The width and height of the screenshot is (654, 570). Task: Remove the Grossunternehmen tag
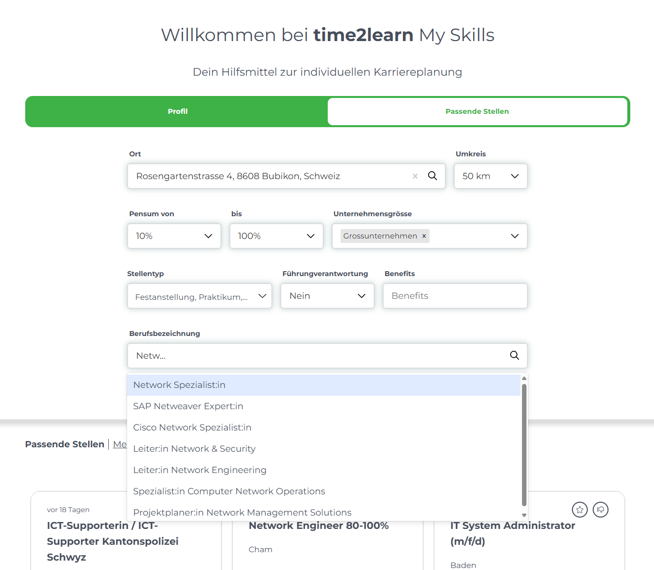coord(424,236)
